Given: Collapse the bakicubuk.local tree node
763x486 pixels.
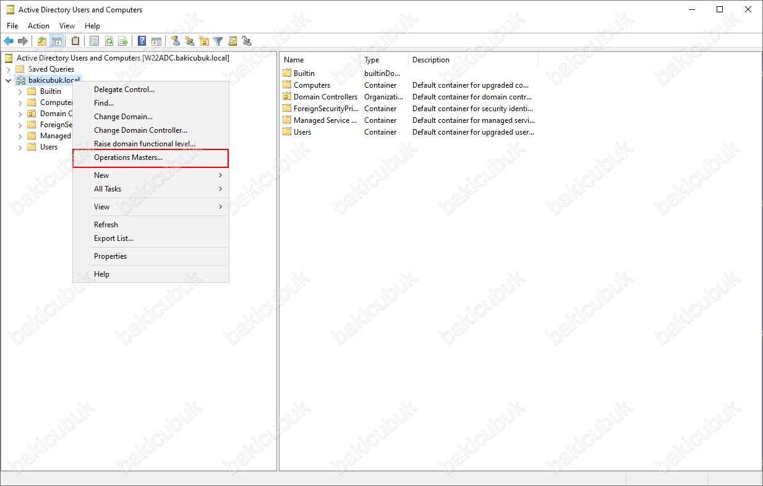Looking at the screenshot, I should point(9,80).
